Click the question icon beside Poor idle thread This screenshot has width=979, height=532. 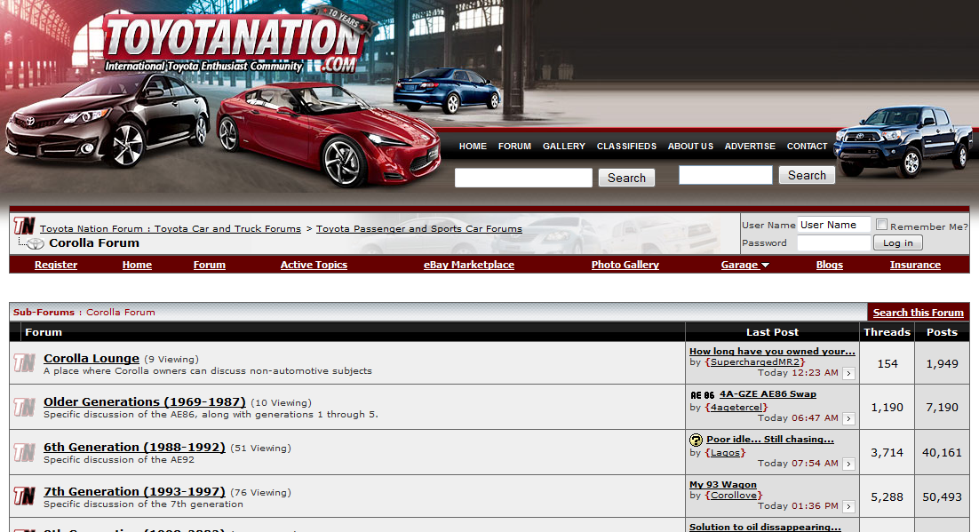[x=696, y=440]
